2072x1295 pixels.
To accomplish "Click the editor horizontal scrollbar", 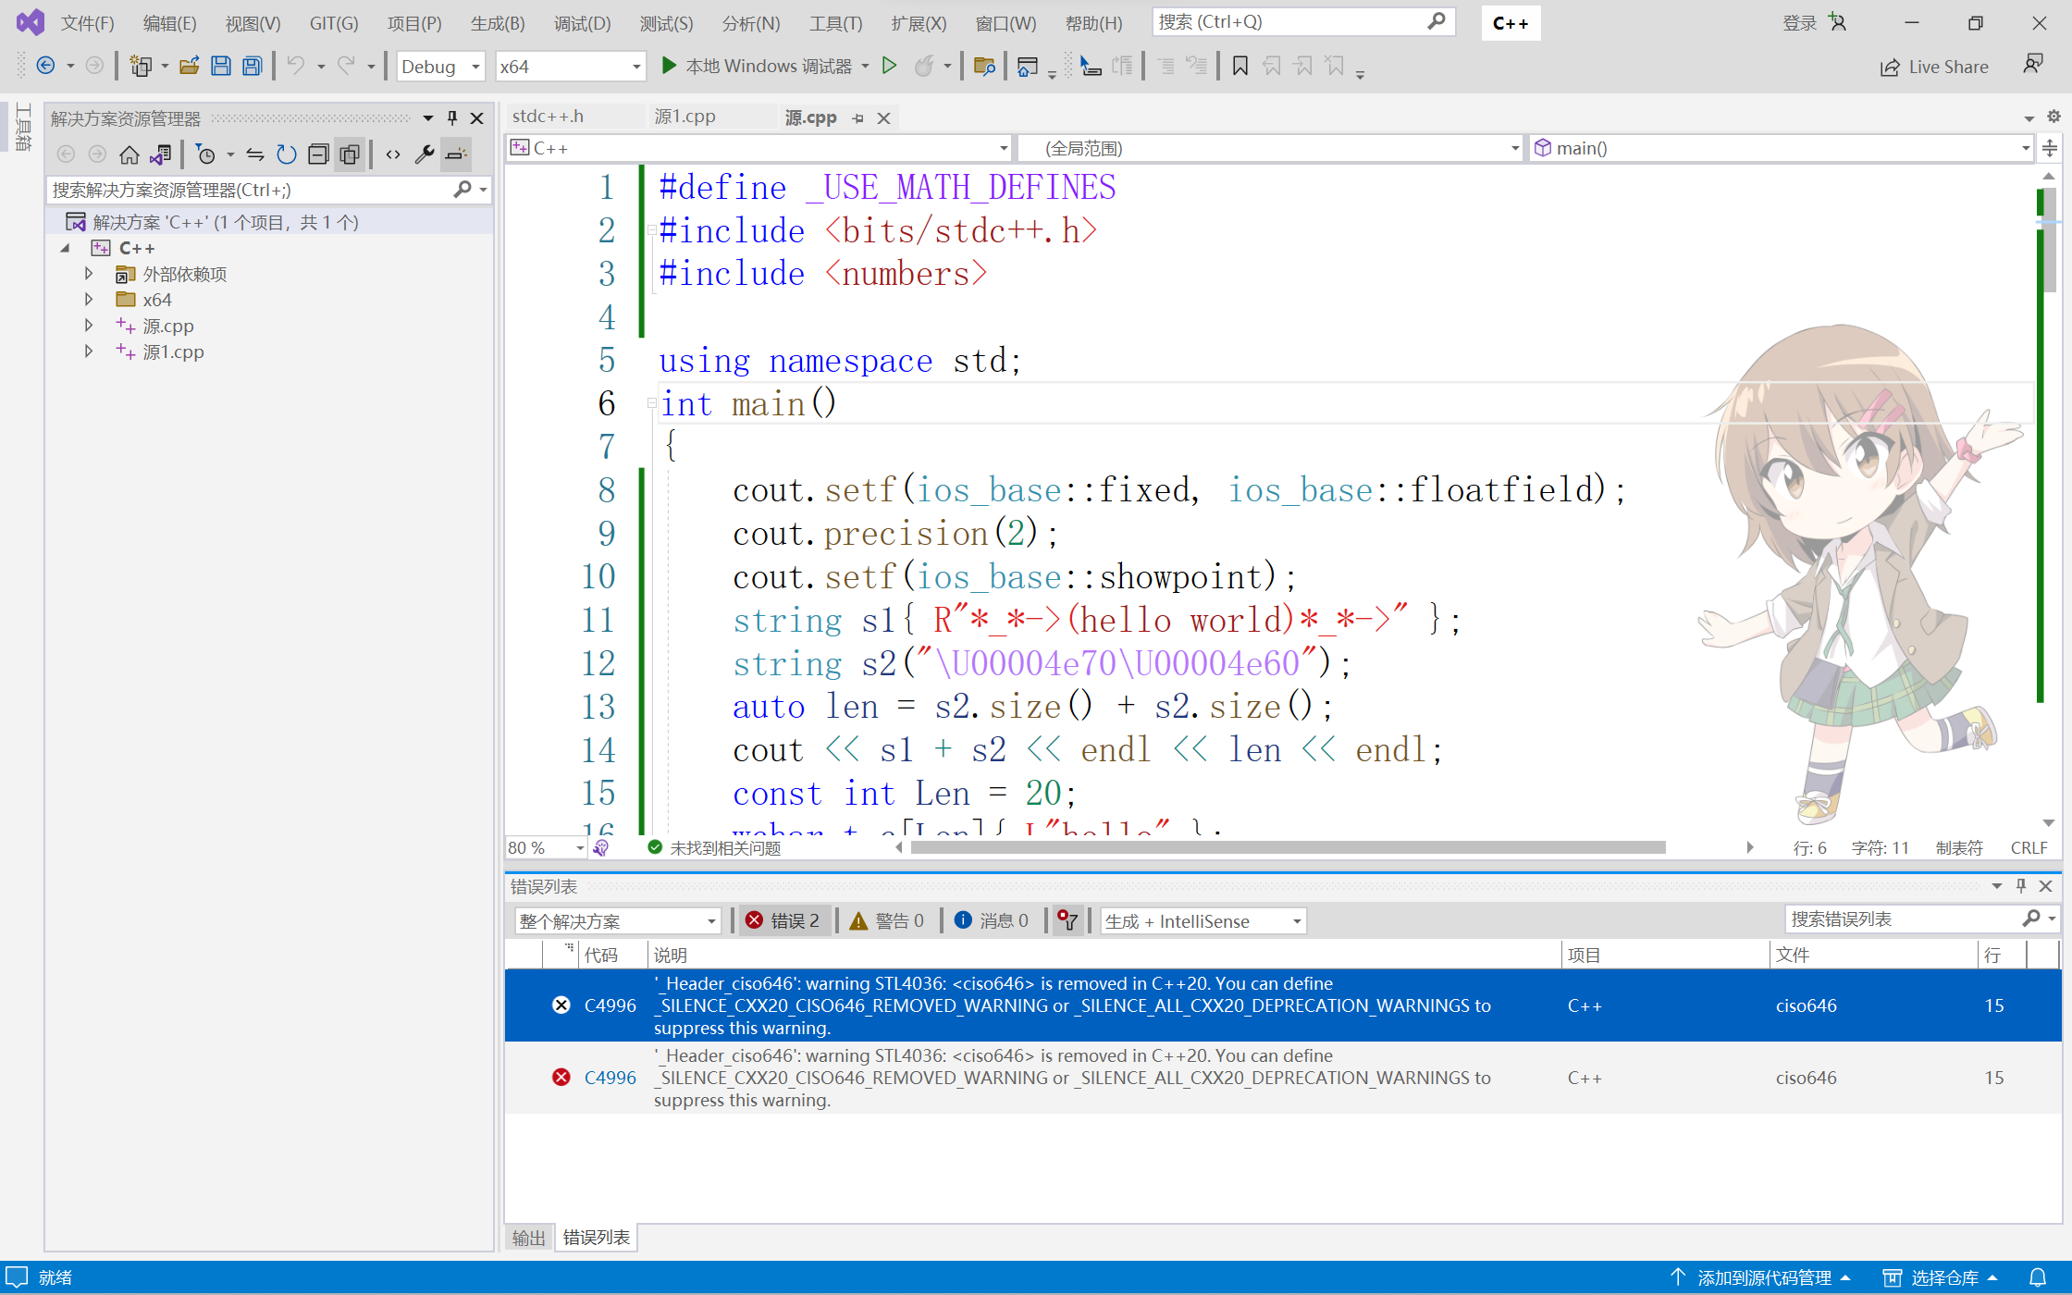I will (x=1288, y=847).
